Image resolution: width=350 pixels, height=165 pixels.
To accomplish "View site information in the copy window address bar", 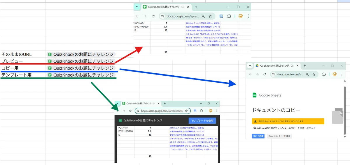I will [x=273, y=74].
